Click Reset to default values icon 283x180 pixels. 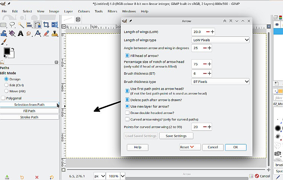52,177
